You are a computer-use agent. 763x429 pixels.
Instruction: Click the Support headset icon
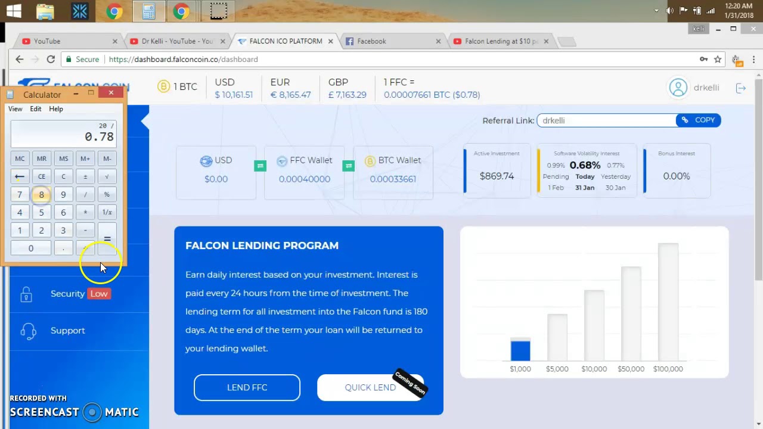point(28,331)
